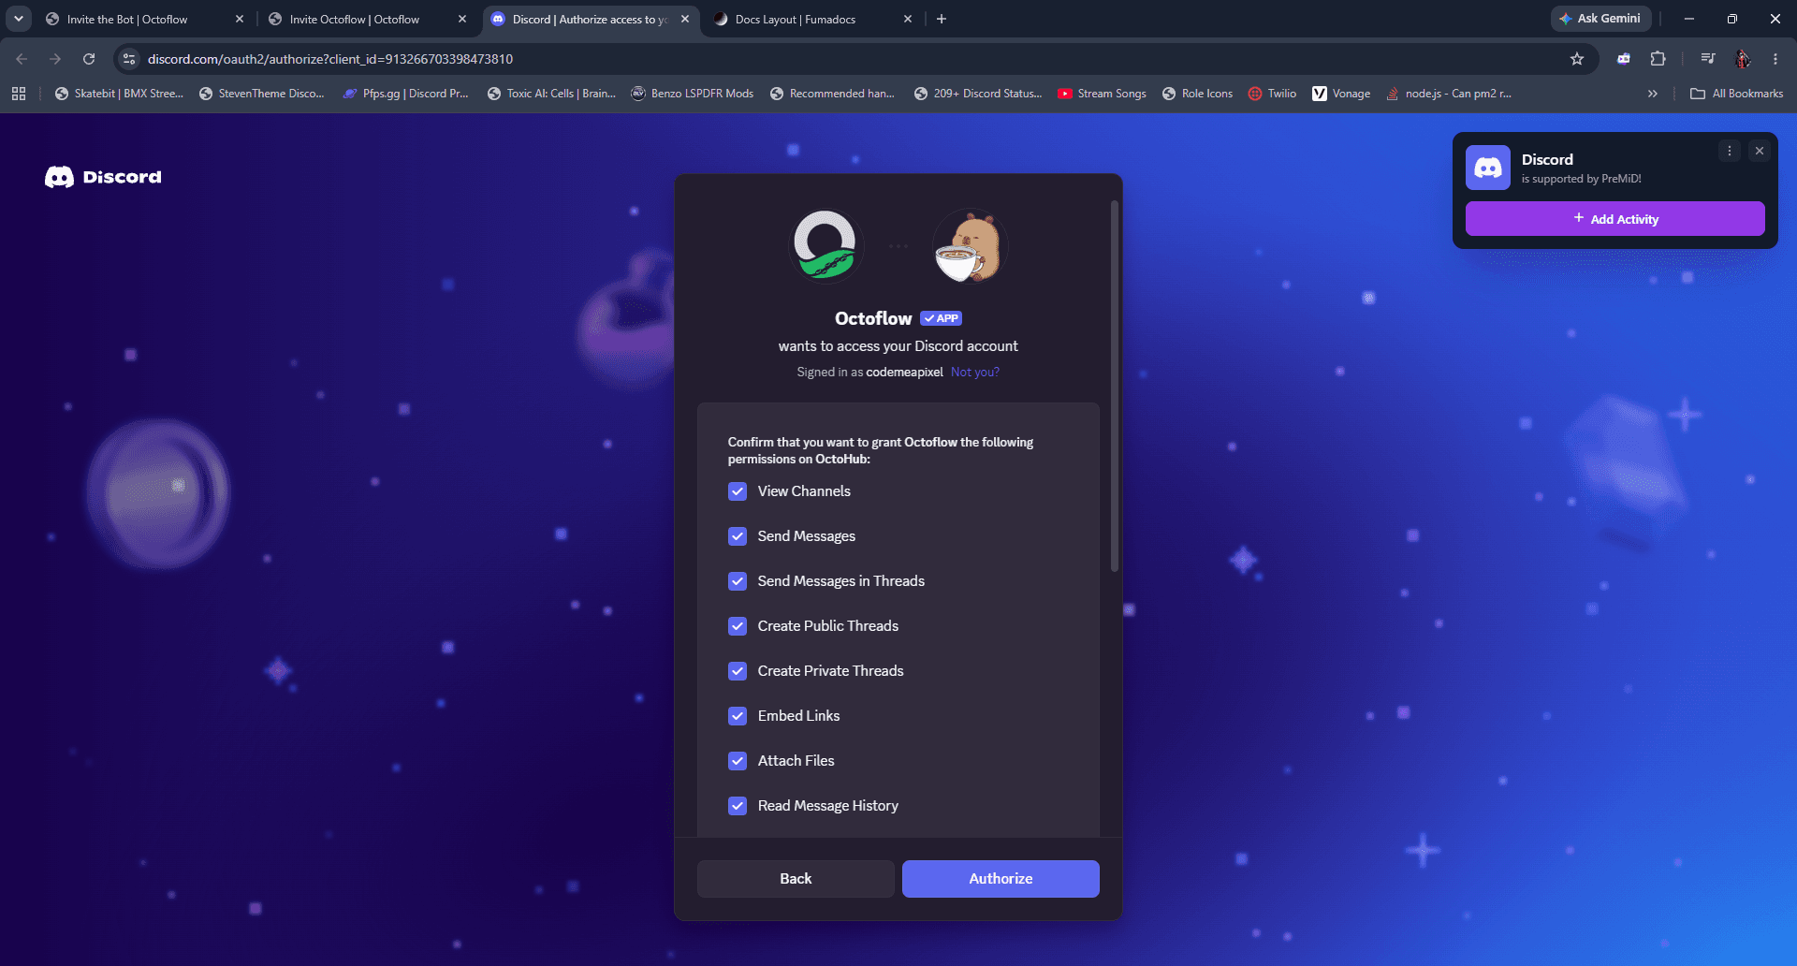Open StevenTheme Disco... bookmark
This screenshot has width=1797, height=966.
pyautogui.click(x=262, y=94)
